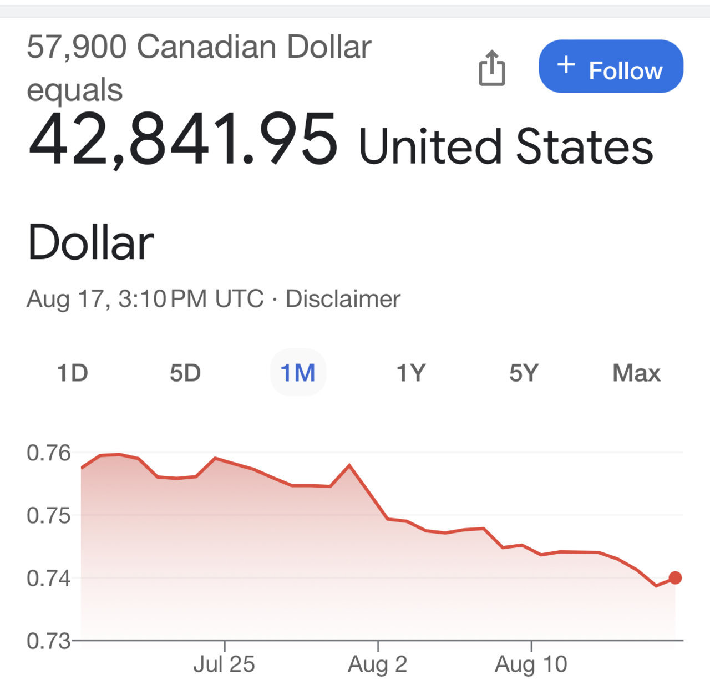Select the 1M time range
The width and height of the screenshot is (710, 690).
(x=298, y=373)
